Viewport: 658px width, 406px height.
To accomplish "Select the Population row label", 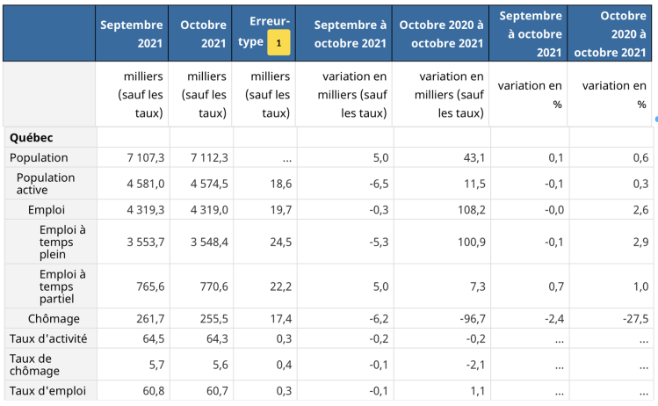I will (x=39, y=158).
